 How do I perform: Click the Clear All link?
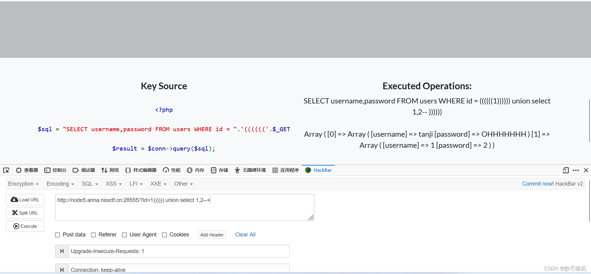pyautogui.click(x=245, y=235)
